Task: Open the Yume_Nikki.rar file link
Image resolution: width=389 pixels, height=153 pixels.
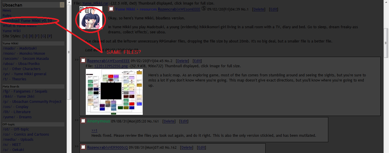Action: [x=95, y=3]
